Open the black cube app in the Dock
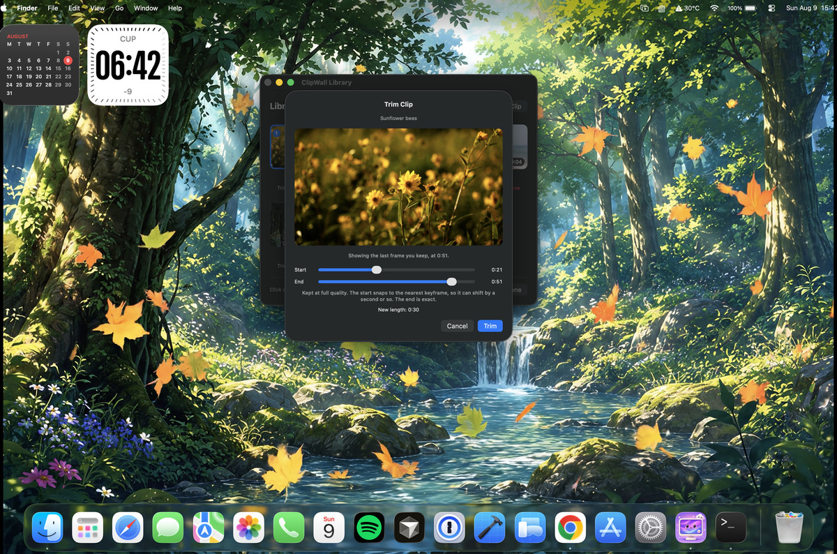Viewport: 837px width, 554px height. (409, 527)
